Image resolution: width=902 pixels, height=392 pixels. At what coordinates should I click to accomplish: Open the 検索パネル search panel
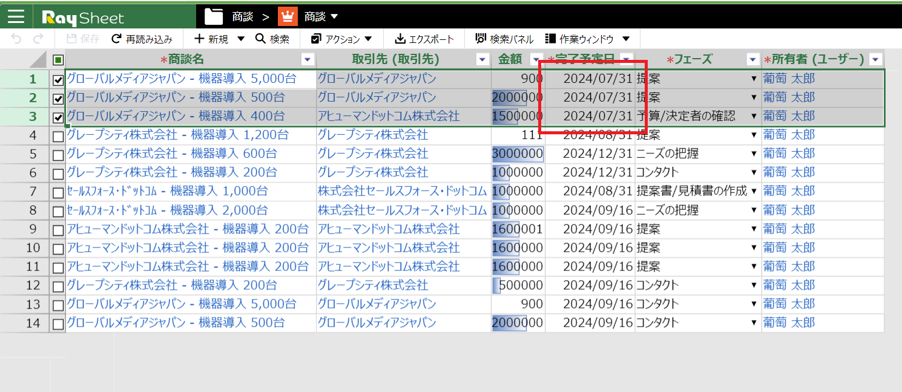pyautogui.click(x=504, y=39)
